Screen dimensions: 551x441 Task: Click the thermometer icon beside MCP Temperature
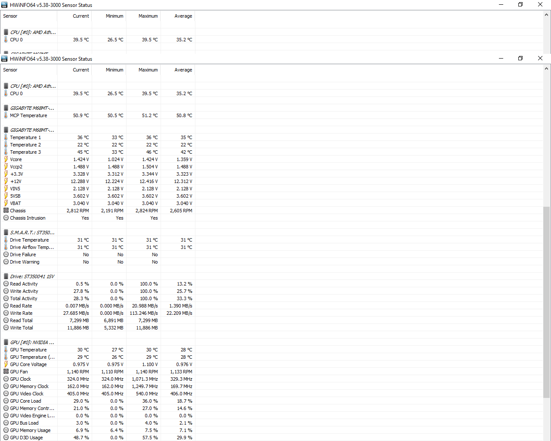pyautogui.click(x=6, y=115)
